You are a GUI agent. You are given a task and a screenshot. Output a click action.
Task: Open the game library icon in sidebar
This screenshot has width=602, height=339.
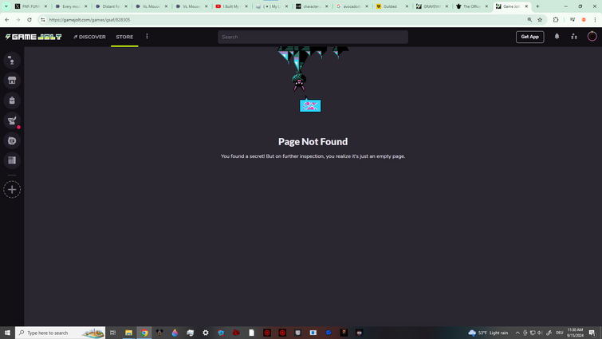[12, 160]
